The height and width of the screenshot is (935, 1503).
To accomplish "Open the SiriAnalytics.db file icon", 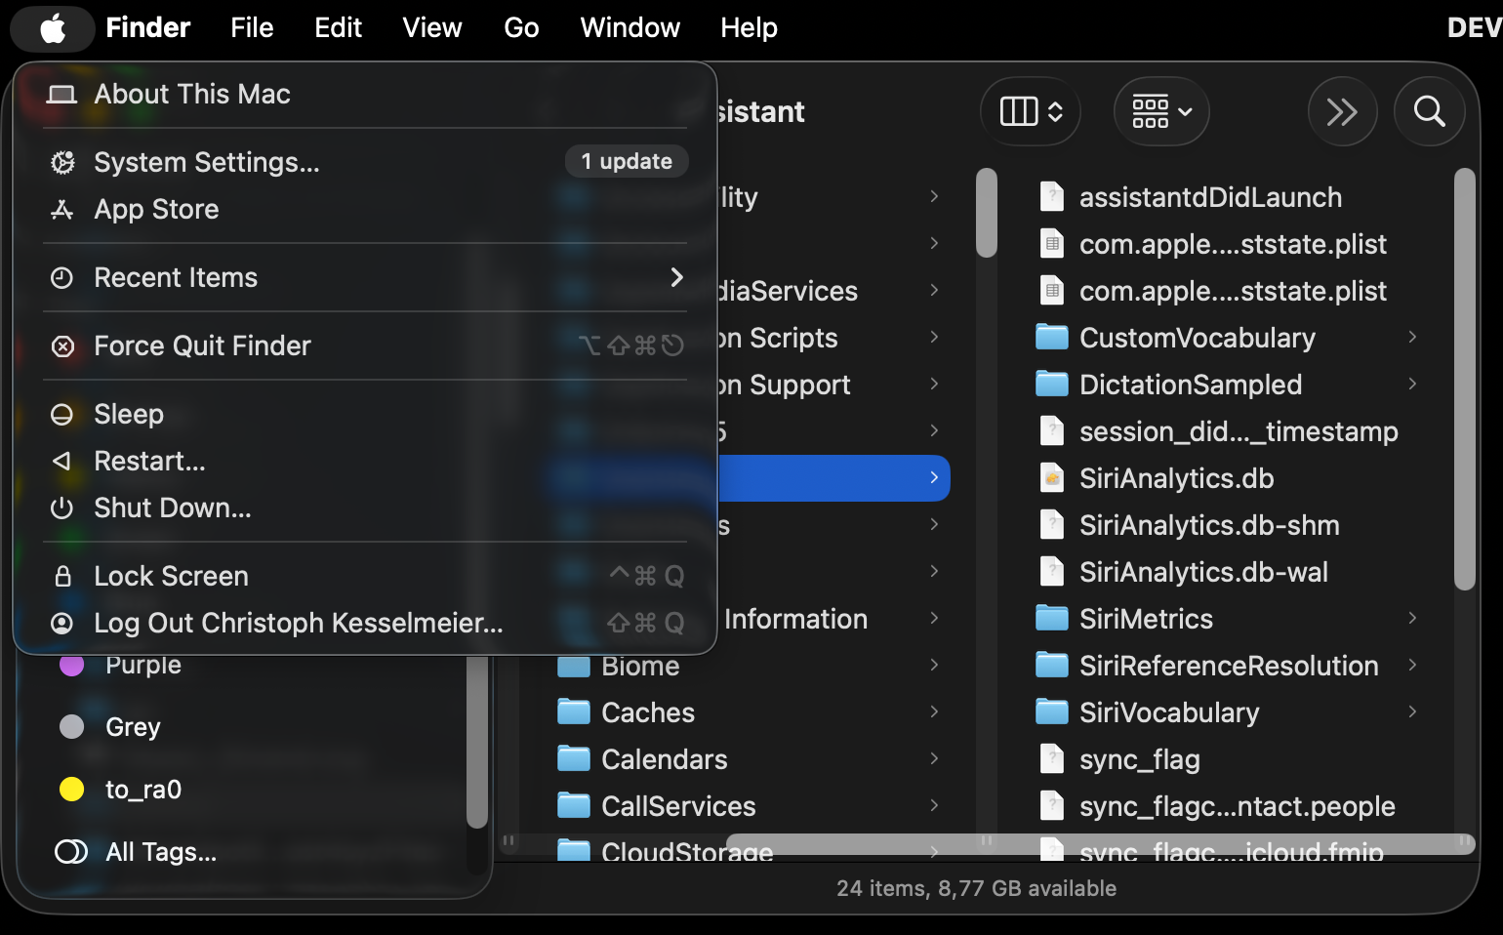I will (1052, 478).
